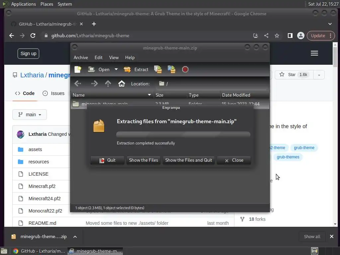The width and height of the screenshot is (340, 255).
Task: Click the Location path field
Action: (x=212, y=84)
